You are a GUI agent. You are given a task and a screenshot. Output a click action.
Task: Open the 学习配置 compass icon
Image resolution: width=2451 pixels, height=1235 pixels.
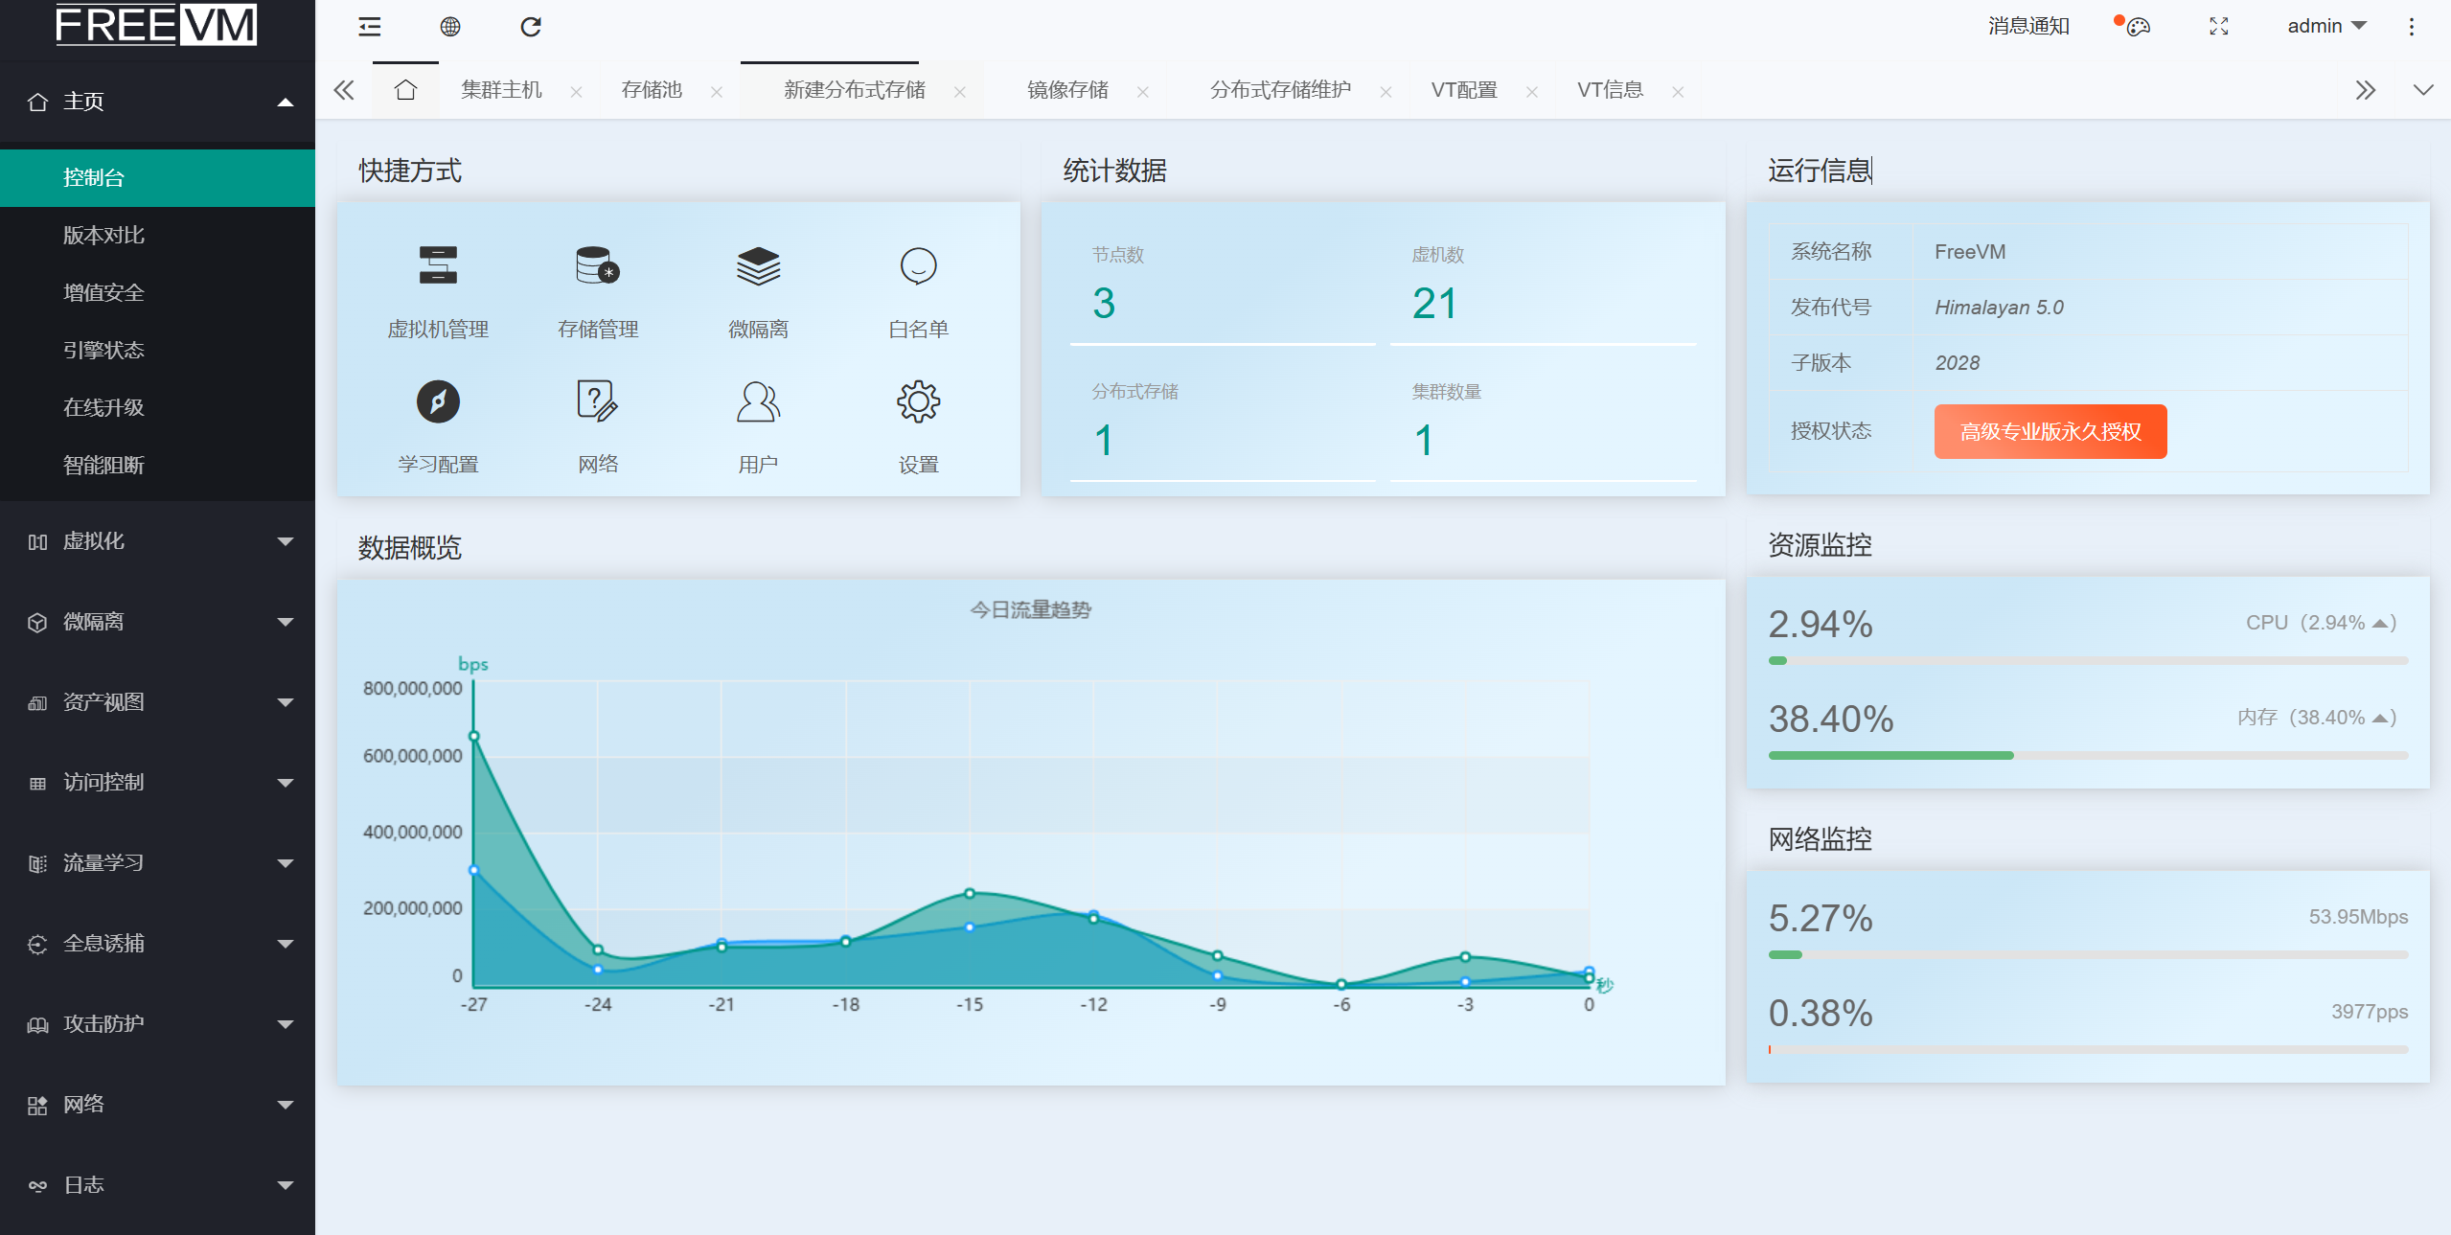coord(438,401)
